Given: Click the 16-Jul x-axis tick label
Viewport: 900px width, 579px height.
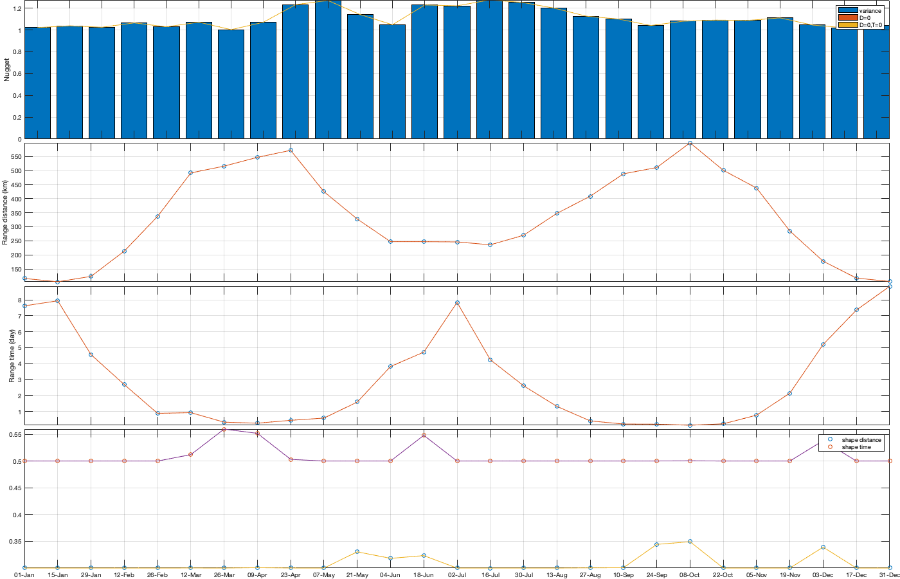Looking at the screenshot, I should click(x=490, y=575).
